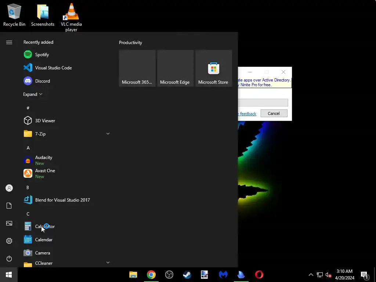The height and width of the screenshot is (282, 376).
Task: Open Settings gear in Start sidebar
Action: pyautogui.click(x=9, y=241)
